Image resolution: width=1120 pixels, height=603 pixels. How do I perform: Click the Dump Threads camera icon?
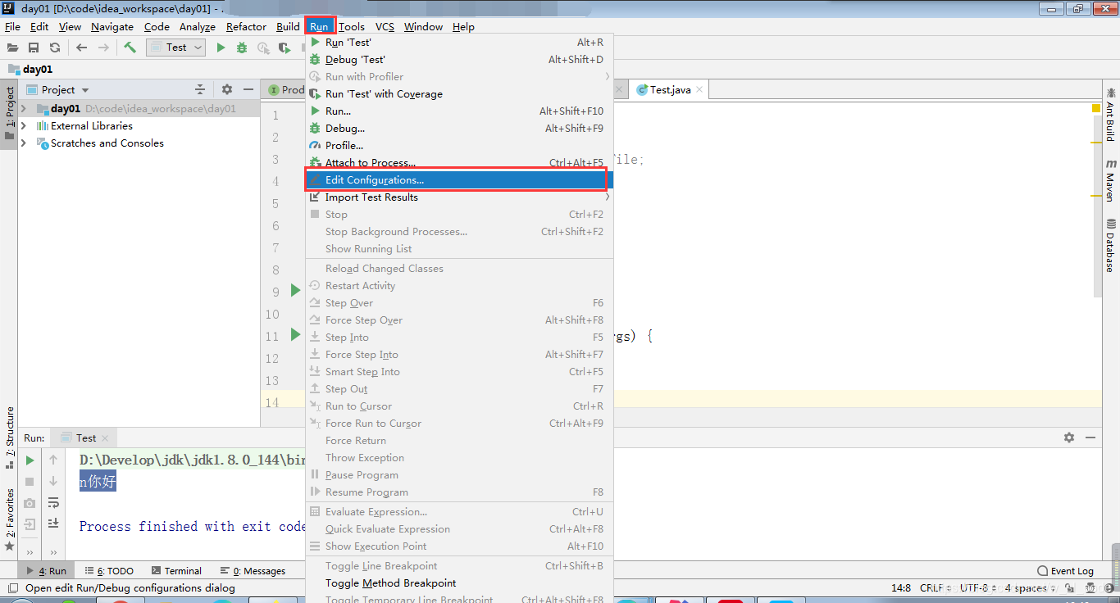tap(30, 502)
